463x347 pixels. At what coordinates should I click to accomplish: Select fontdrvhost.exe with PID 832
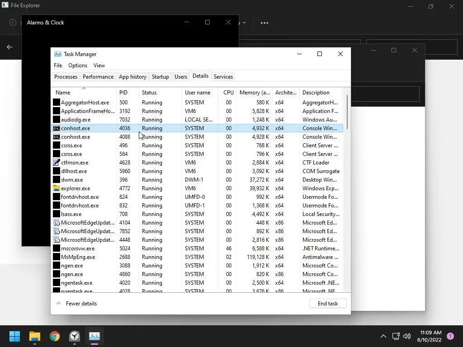(197, 206)
